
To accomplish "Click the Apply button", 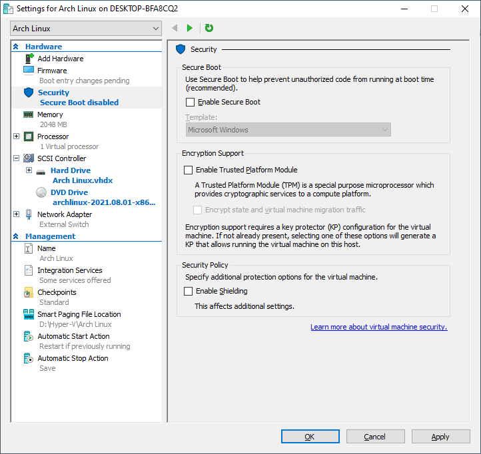I will [440, 437].
